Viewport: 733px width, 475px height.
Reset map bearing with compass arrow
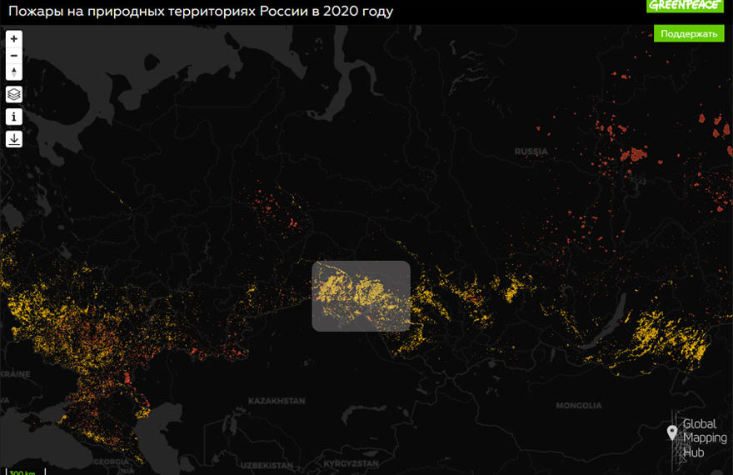14,72
